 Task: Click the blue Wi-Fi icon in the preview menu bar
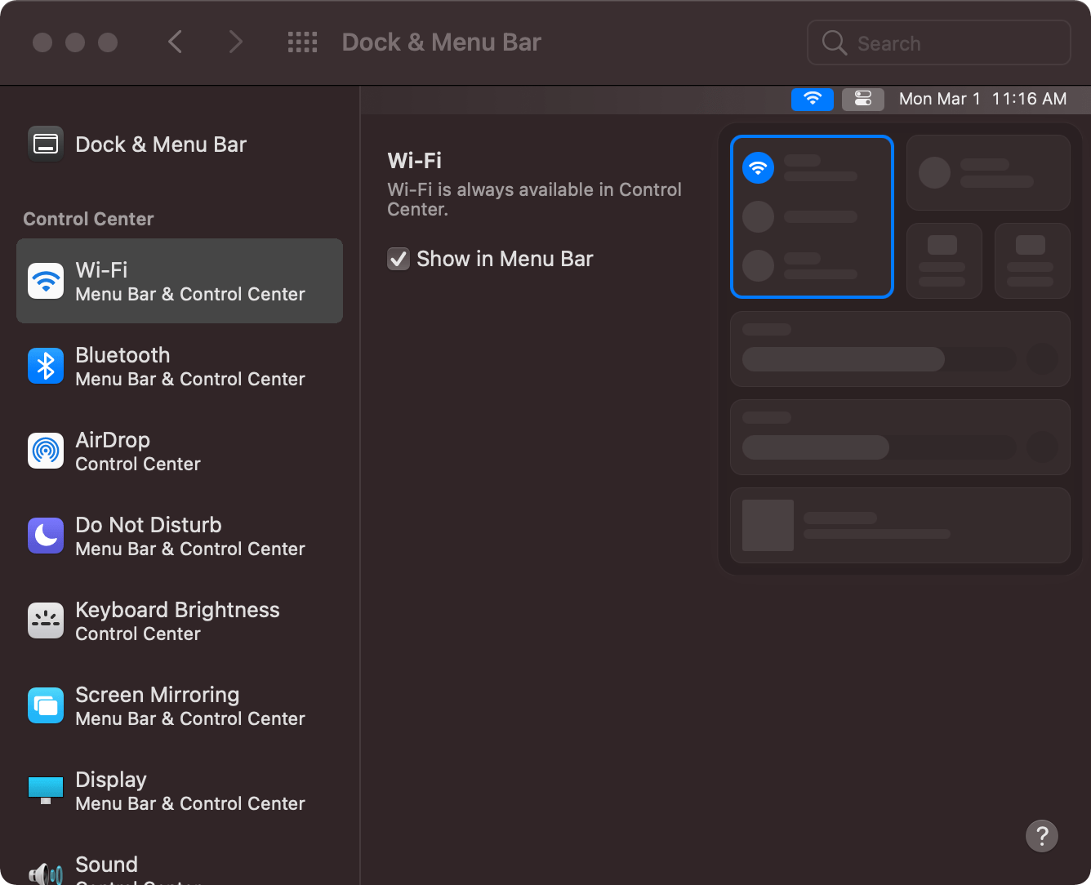point(813,99)
